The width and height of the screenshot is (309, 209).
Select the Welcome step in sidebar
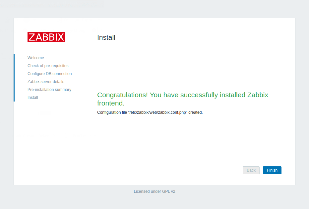(x=36, y=58)
